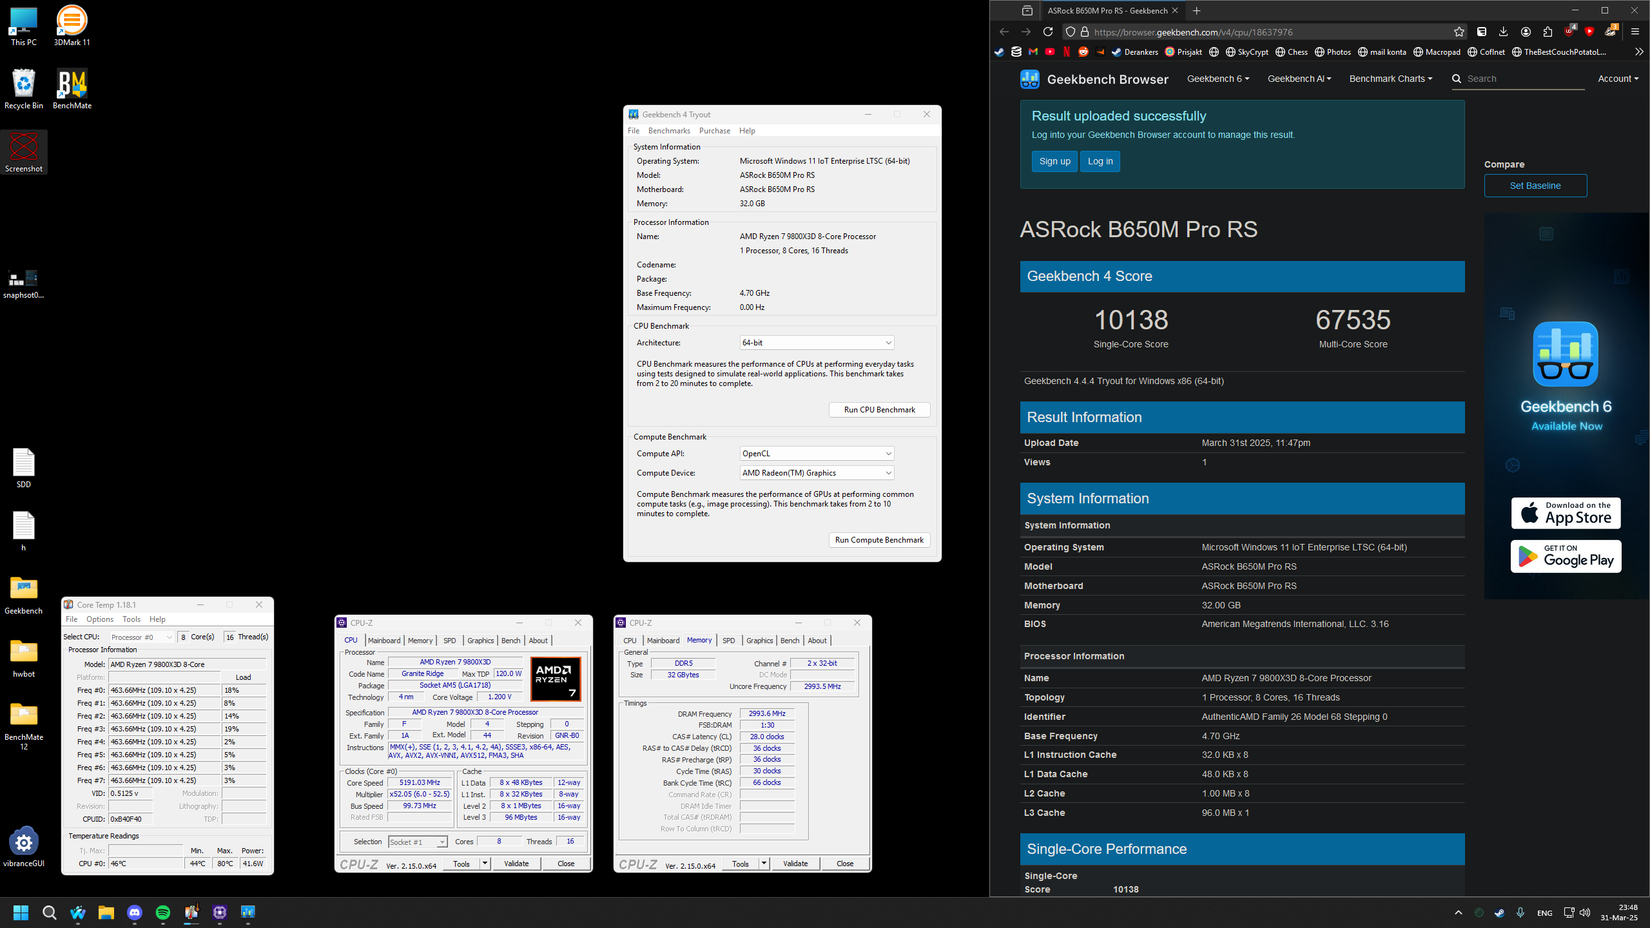The height and width of the screenshot is (928, 1650).
Task: Open the uBlock Origin extension icon
Action: pos(1569,32)
